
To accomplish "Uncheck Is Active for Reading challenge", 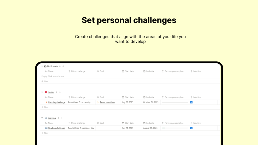I will [x=191, y=128].
